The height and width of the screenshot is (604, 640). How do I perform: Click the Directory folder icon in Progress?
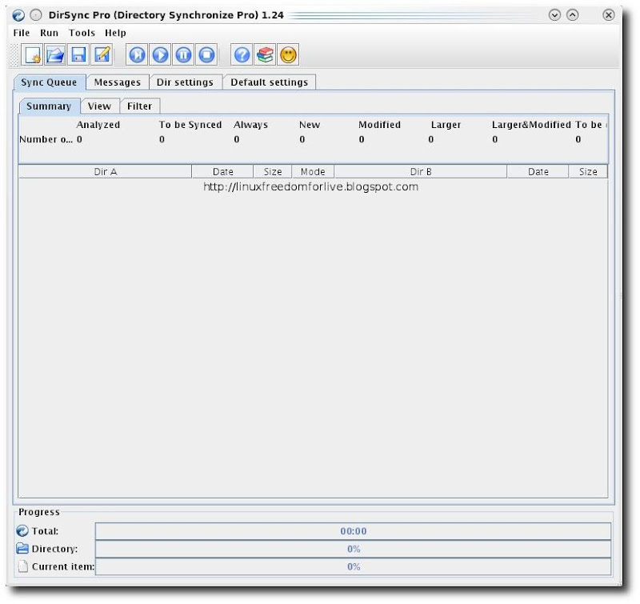pyautogui.click(x=22, y=549)
